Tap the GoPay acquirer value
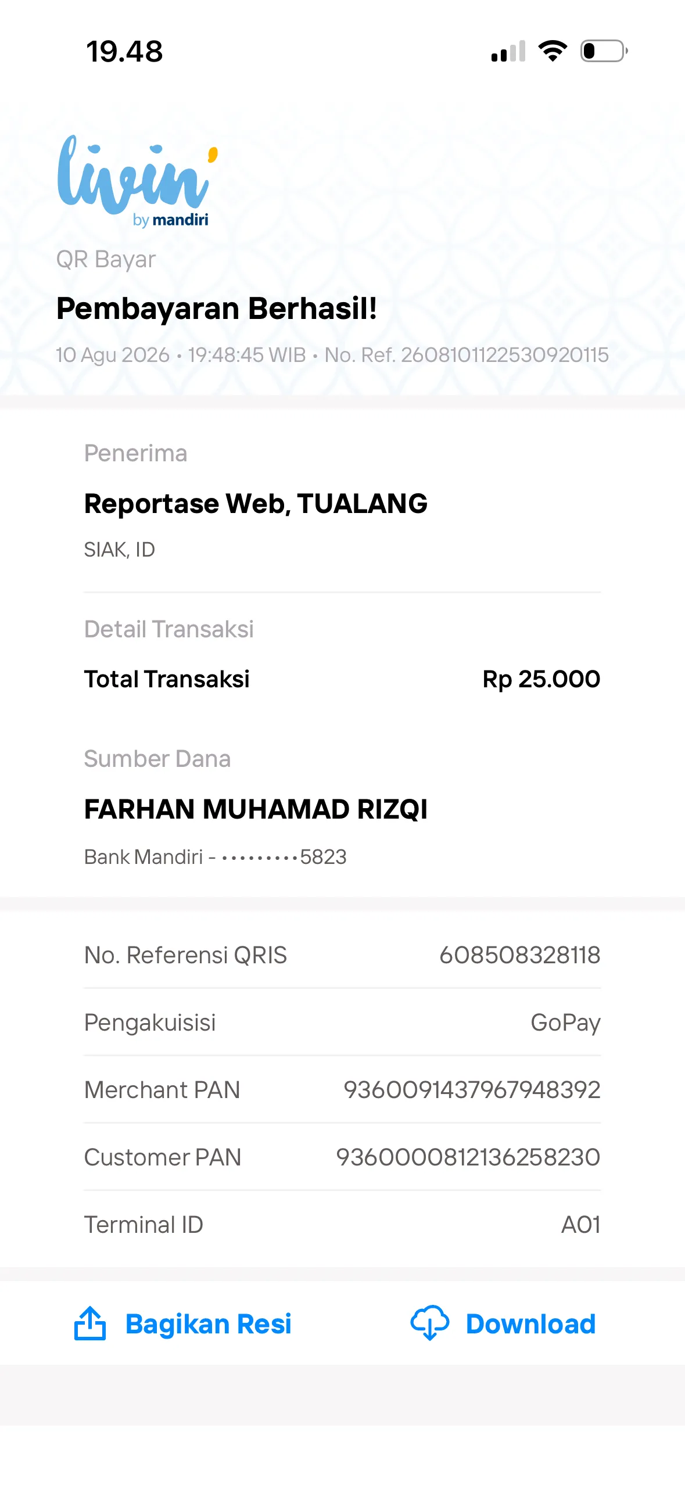 566,1023
